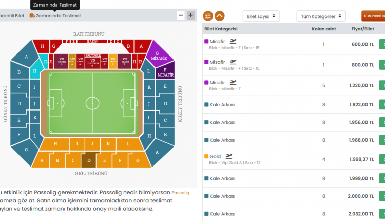Screen dimensions: 385x221
Task: Select the Protokol section on stadium map
Action: coord(92,61)
